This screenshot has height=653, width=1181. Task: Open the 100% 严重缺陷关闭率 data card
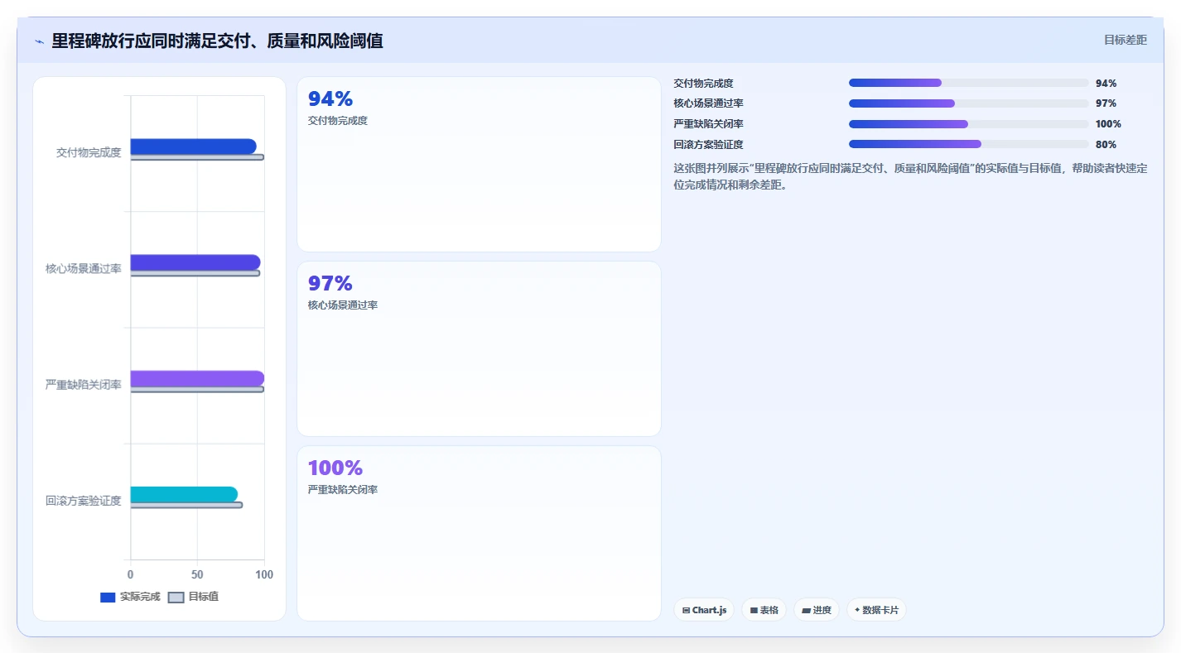pyautogui.click(x=479, y=533)
